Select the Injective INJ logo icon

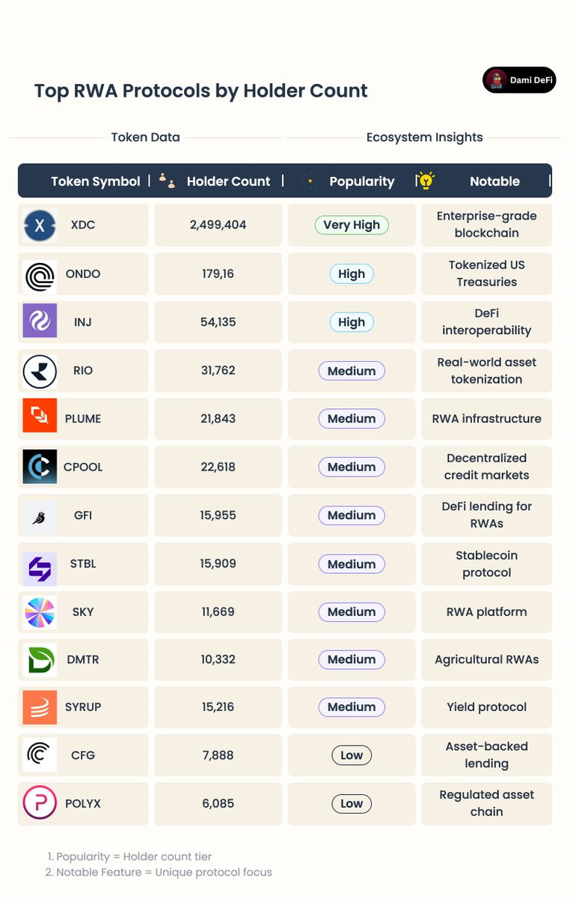click(40, 322)
